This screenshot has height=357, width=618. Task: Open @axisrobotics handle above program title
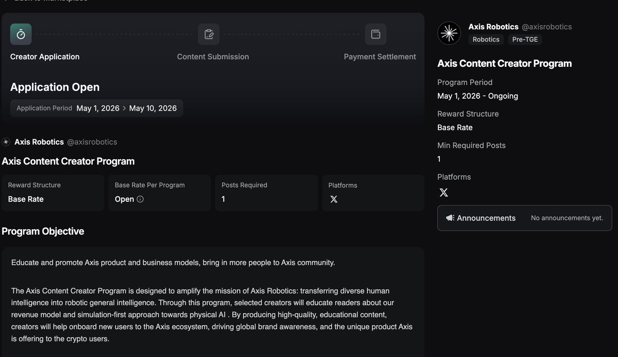tap(92, 142)
